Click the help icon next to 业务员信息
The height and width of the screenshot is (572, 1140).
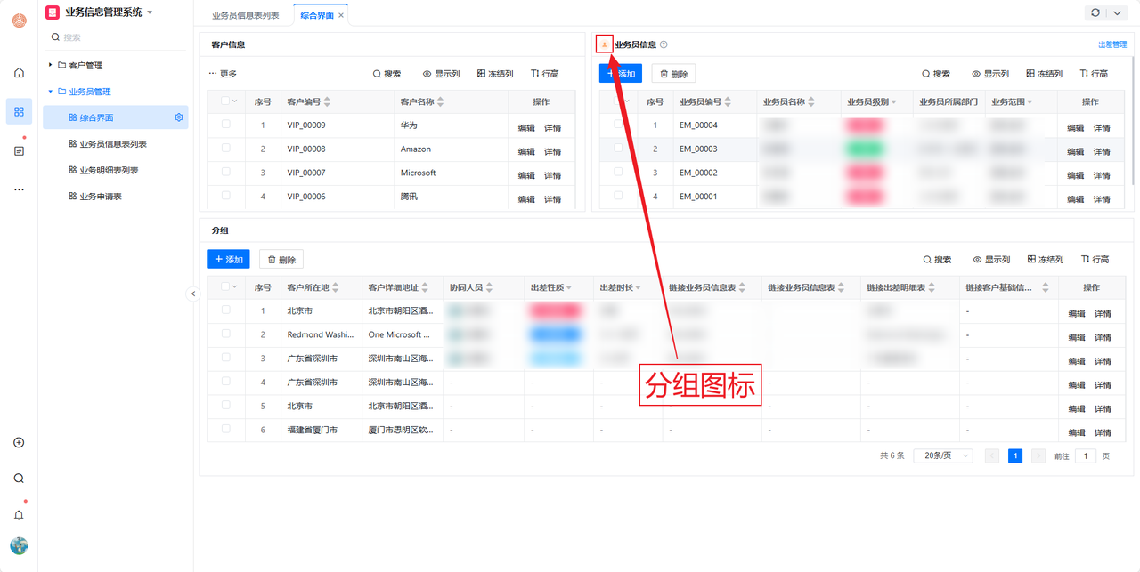click(x=664, y=44)
